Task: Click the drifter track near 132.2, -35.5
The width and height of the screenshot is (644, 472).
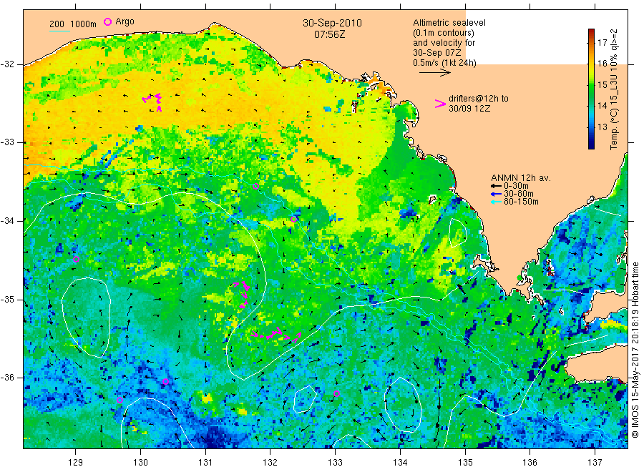Action: (x=276, y=334)
